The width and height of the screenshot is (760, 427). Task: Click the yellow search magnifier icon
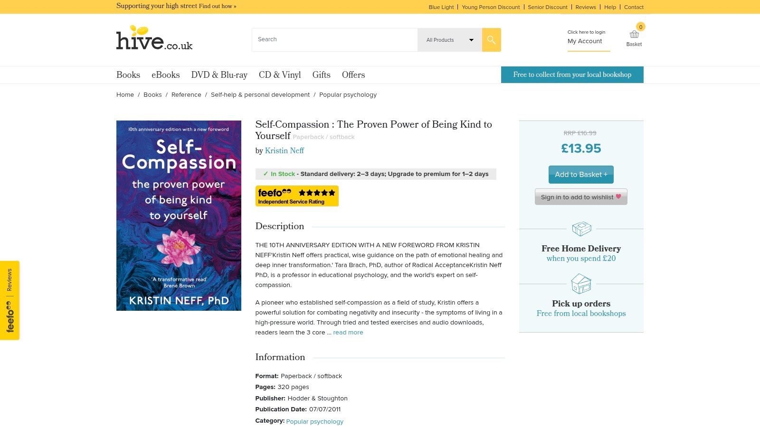[491, 40]
